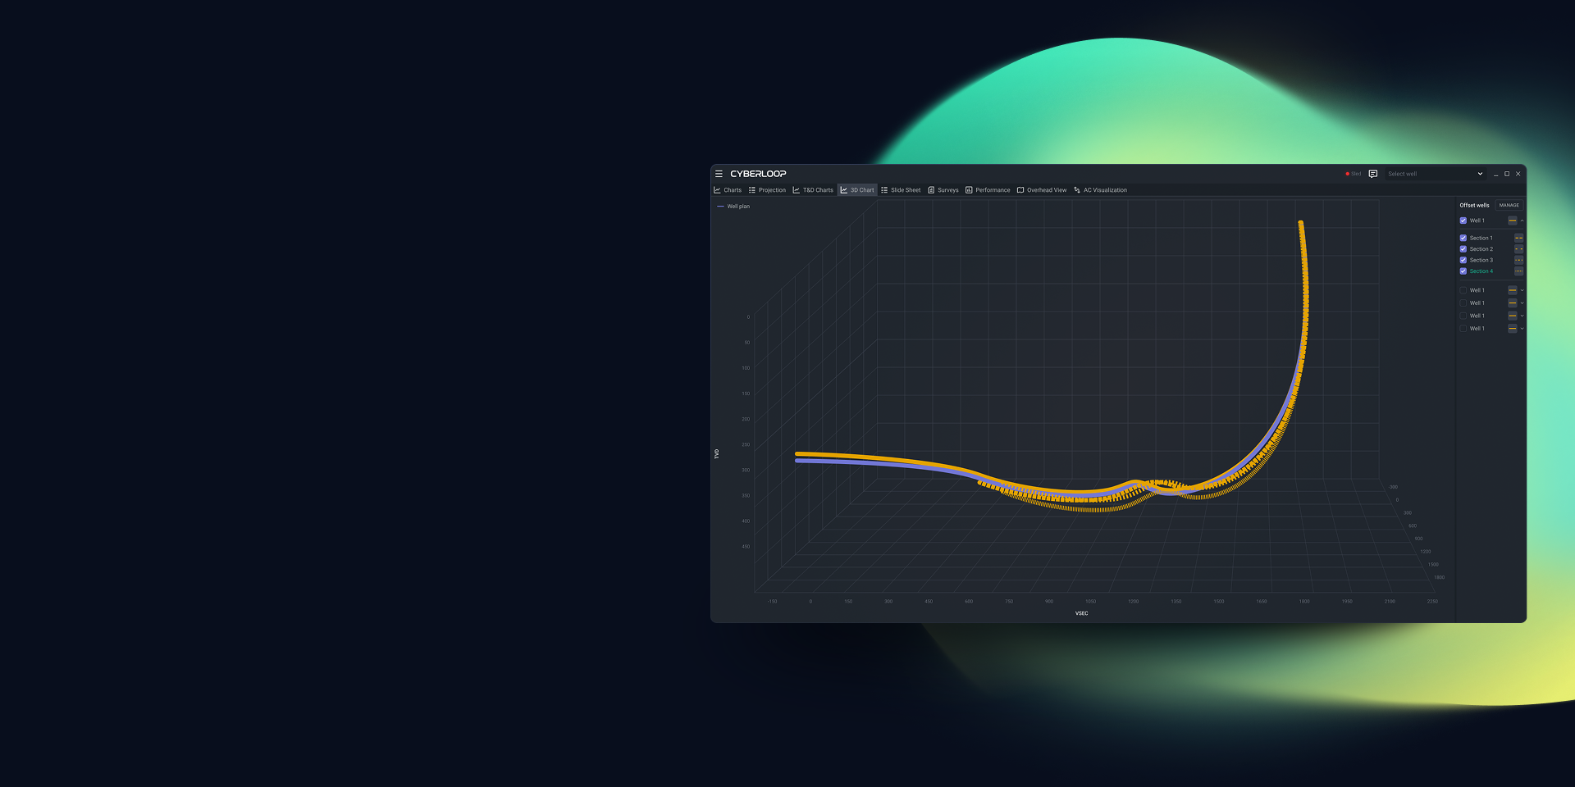Click the Projection list icon
The image size is (1575, 787).
[x=752, y=190]
